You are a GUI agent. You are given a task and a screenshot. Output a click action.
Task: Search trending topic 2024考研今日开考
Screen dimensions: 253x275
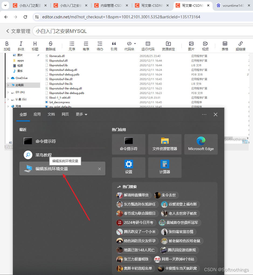tap(136, 222)
